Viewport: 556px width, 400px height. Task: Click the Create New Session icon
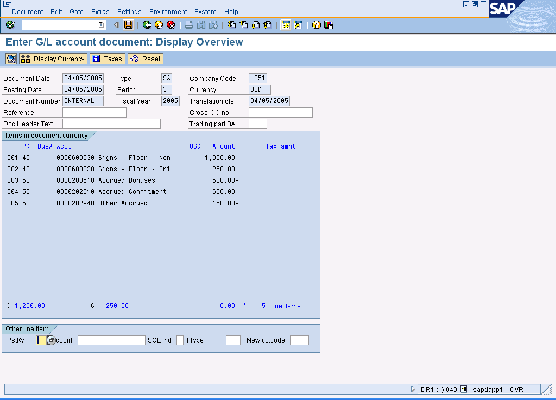(x=286, y=25)
